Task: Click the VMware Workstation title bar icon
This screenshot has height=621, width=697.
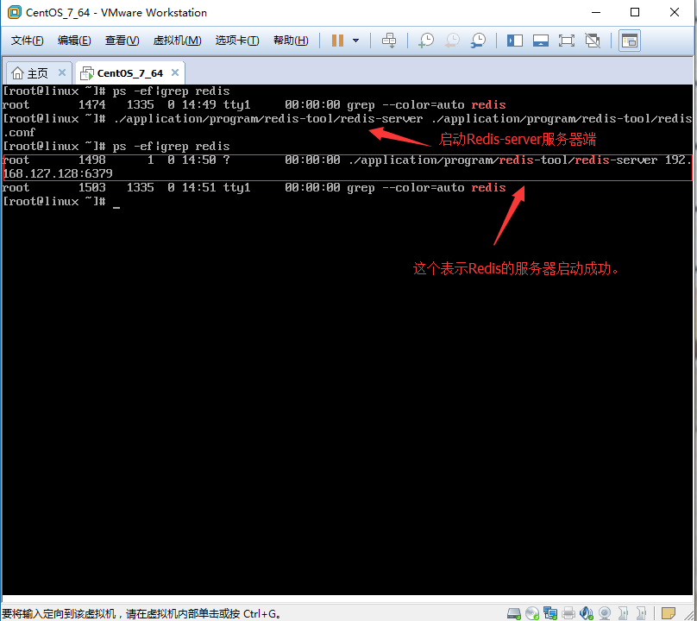Action: [14, 12]
